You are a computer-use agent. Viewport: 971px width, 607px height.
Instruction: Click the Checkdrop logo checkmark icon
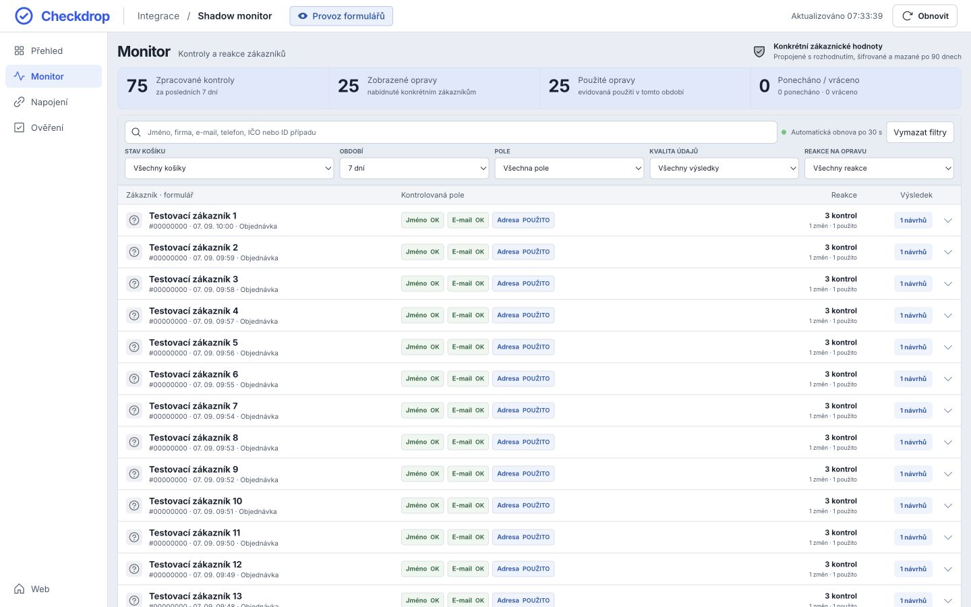[24, 16]
